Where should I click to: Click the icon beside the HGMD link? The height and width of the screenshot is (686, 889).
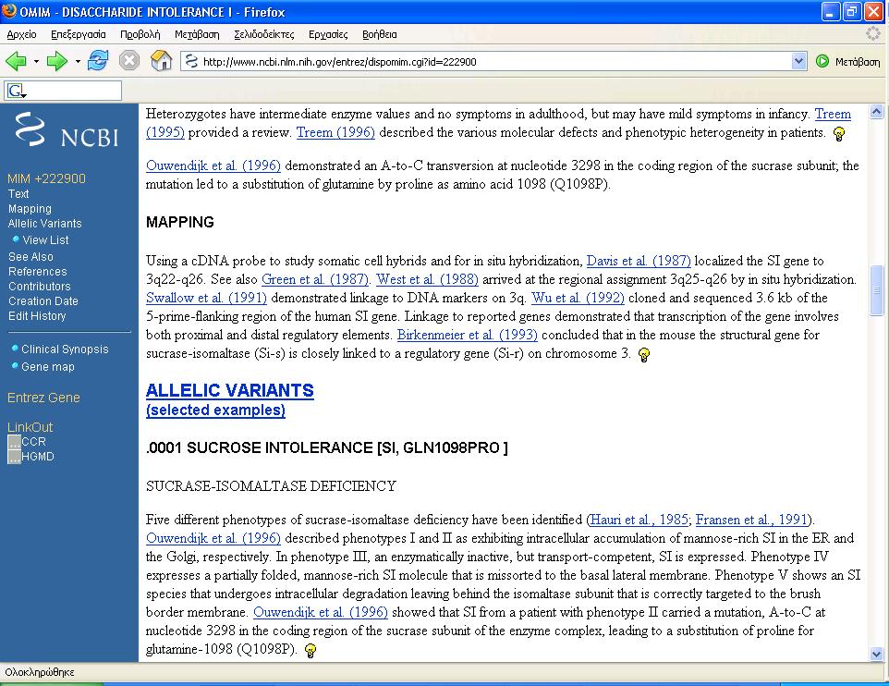(x=14, y=457)
